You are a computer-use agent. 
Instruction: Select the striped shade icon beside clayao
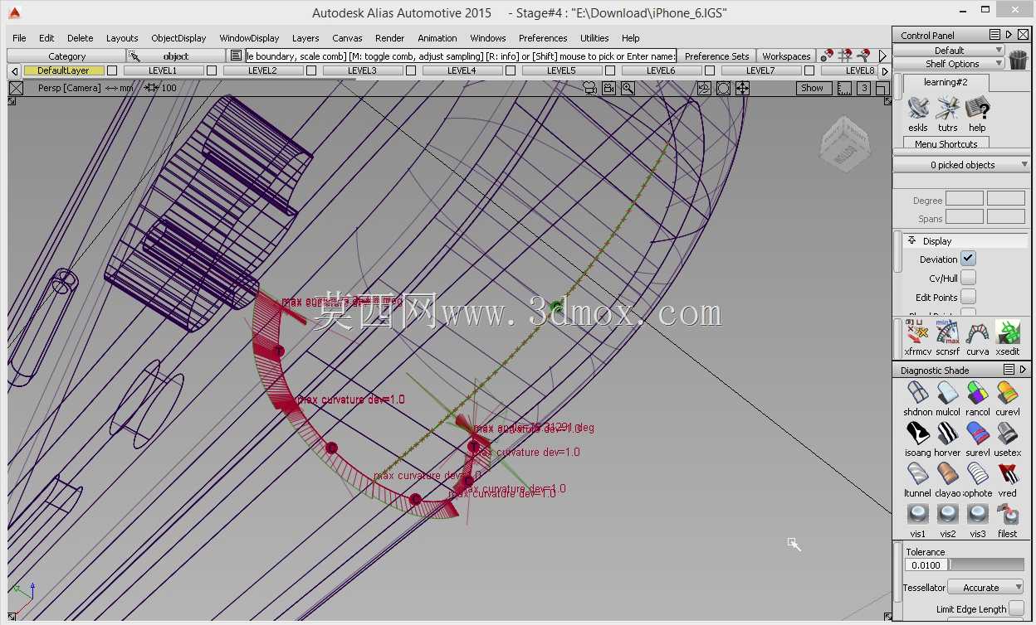[x=978, y=473]
